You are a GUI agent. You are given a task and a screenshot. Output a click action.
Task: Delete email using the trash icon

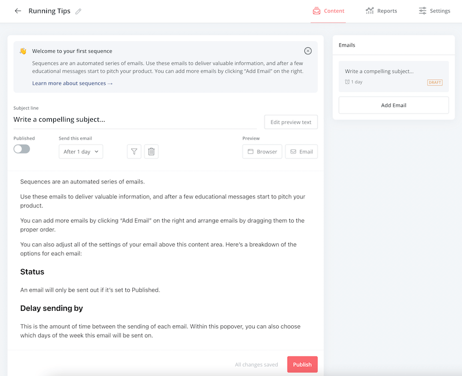(x=151, y=152)
